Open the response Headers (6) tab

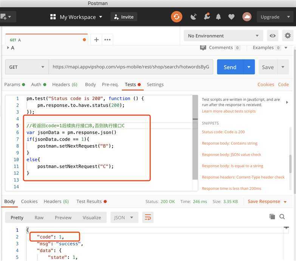(x=56, y=201)
